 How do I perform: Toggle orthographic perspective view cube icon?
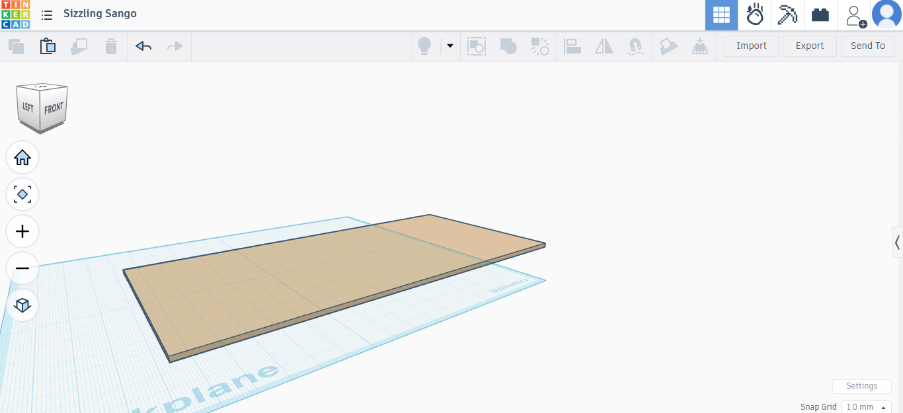(22, 305)
